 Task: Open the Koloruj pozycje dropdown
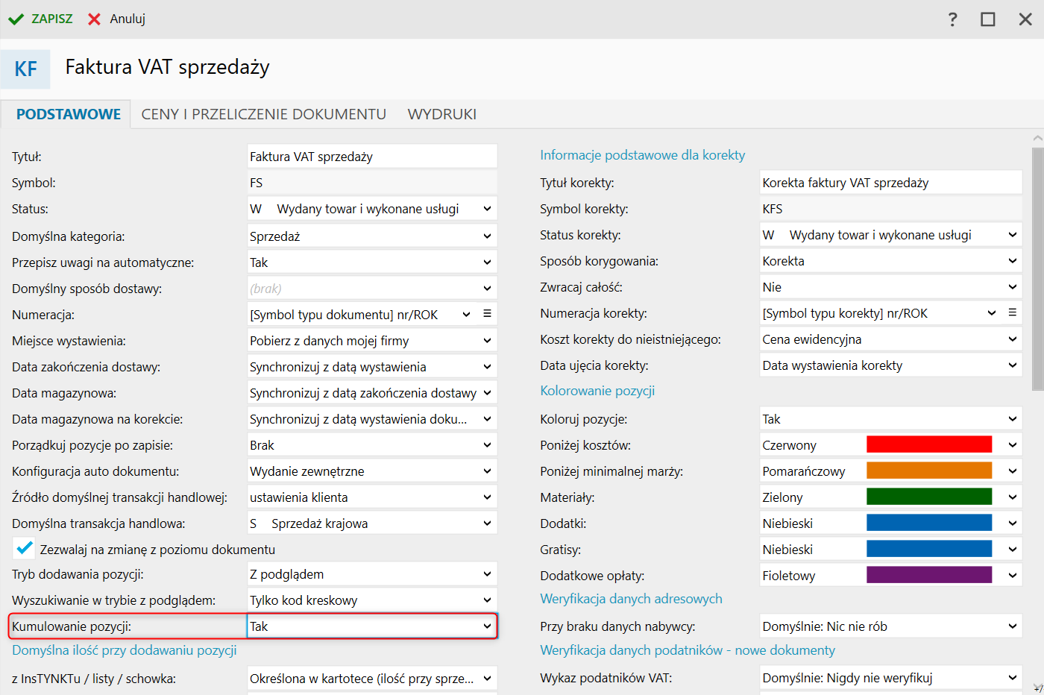891,419
